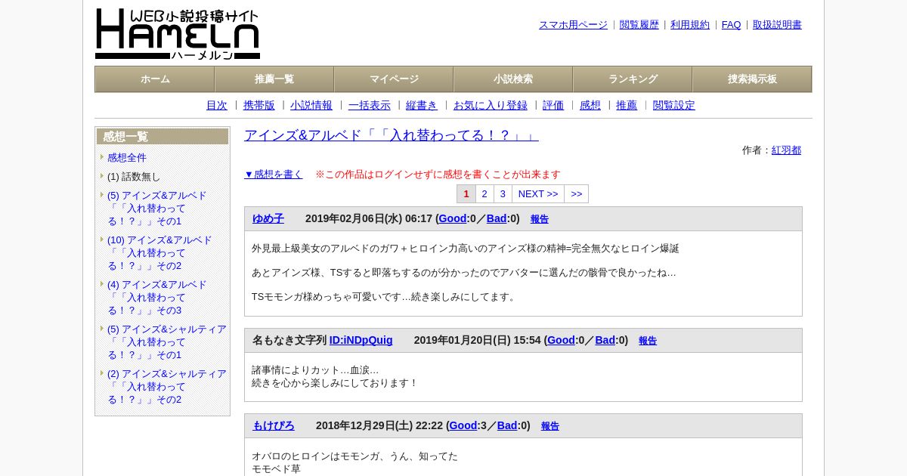Viewport: 907px width, 476px height.
Task: Open author 紅羽都's page
Action: tap(786, 150)
